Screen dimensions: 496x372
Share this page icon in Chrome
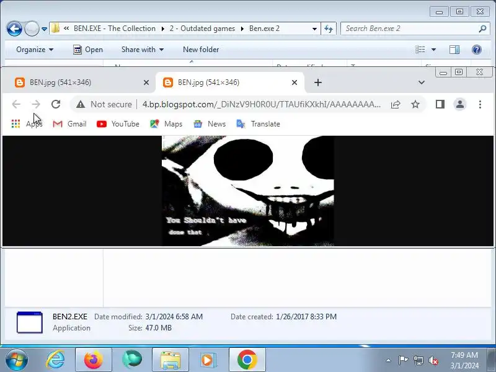point(396,104)
